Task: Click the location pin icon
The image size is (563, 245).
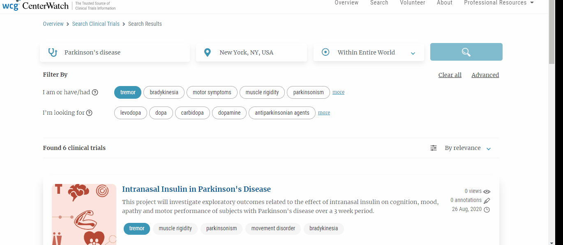Action: pos(208,52)
